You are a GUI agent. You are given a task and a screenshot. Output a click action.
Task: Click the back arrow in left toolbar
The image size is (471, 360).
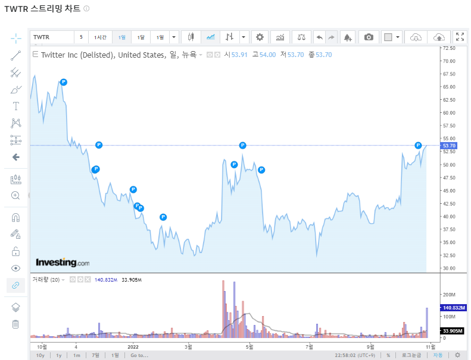16,157
